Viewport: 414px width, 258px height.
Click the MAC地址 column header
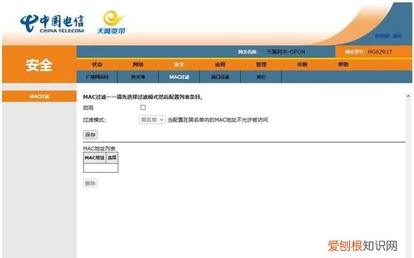94,158
